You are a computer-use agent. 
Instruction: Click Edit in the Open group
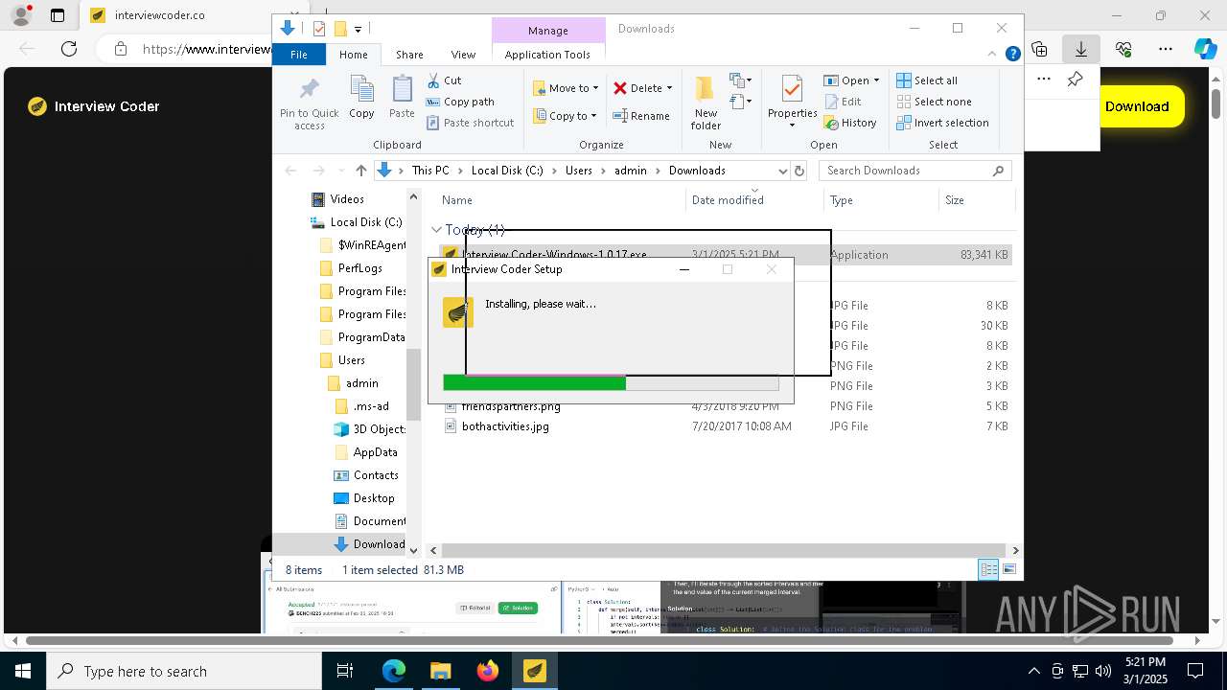pos(842,102)
